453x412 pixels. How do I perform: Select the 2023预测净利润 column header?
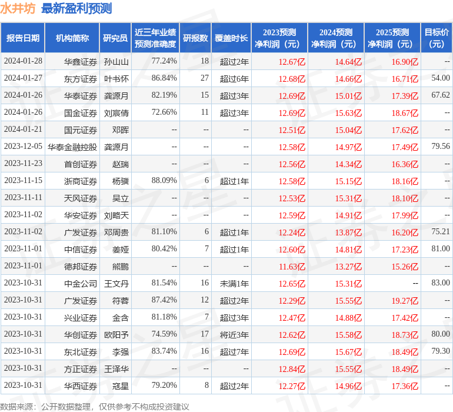(x=279, y=38)
